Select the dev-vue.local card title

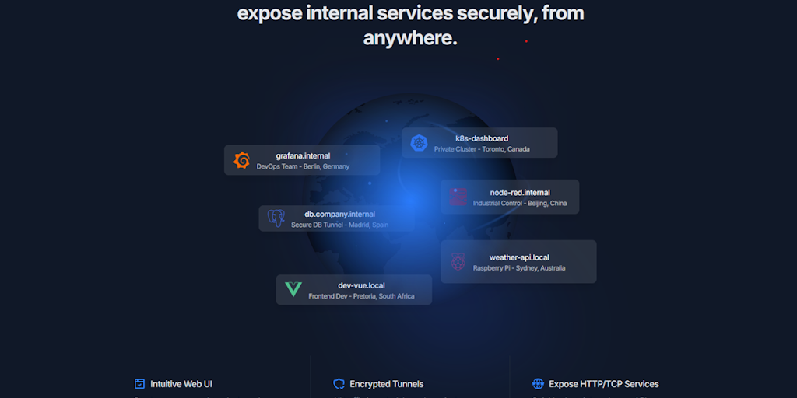coord(361,285)
